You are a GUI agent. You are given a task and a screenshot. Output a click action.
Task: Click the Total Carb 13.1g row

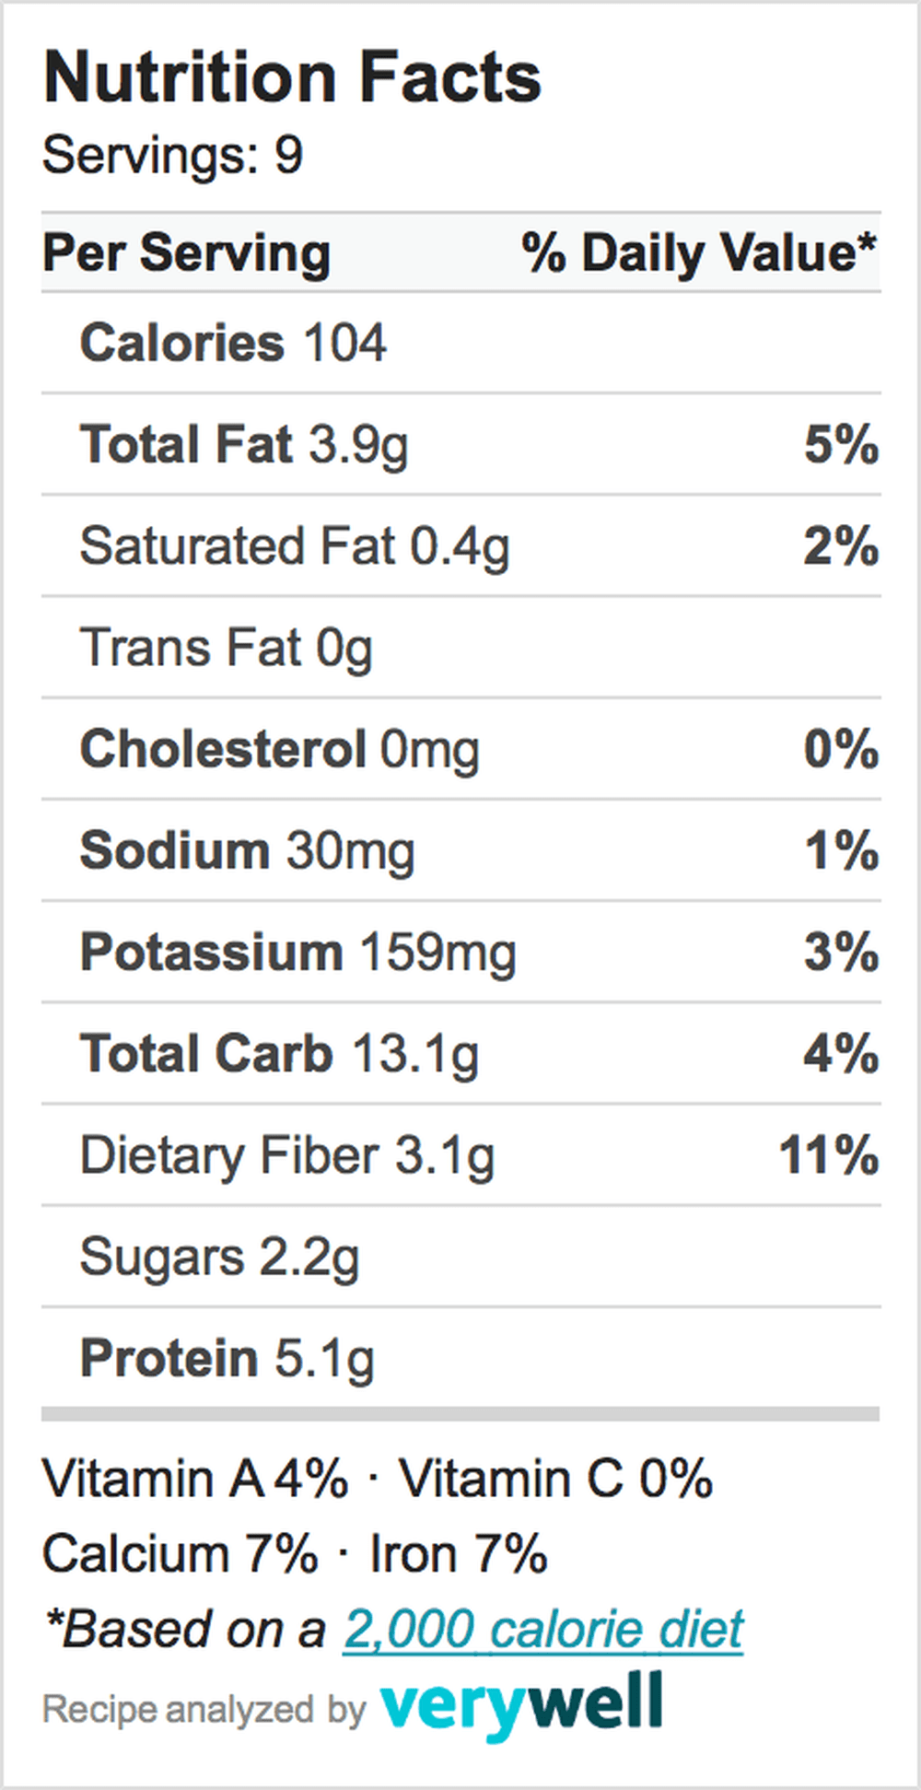[x=460, y=1053]
